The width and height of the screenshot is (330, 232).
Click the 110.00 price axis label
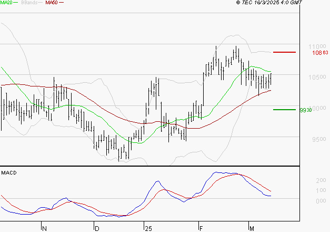coord(317,46)
